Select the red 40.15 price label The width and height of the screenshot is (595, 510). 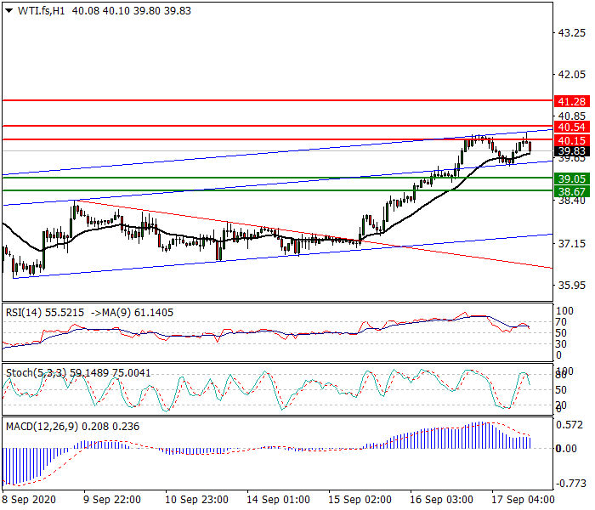pyautogui.click(x=572, y=140)
